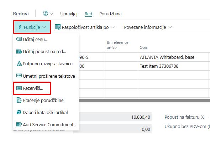
Task: Open the Upravljaj tab
Action: [x=69, y=14]
